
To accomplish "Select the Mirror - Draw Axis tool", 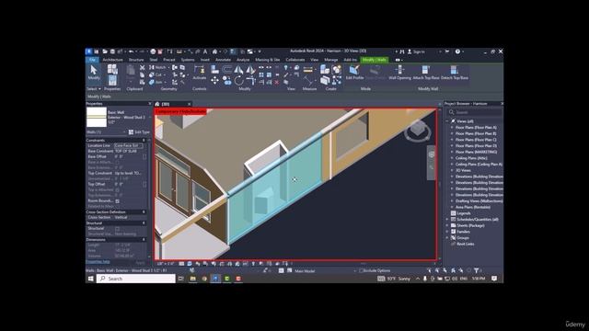I will click(250, 69).
